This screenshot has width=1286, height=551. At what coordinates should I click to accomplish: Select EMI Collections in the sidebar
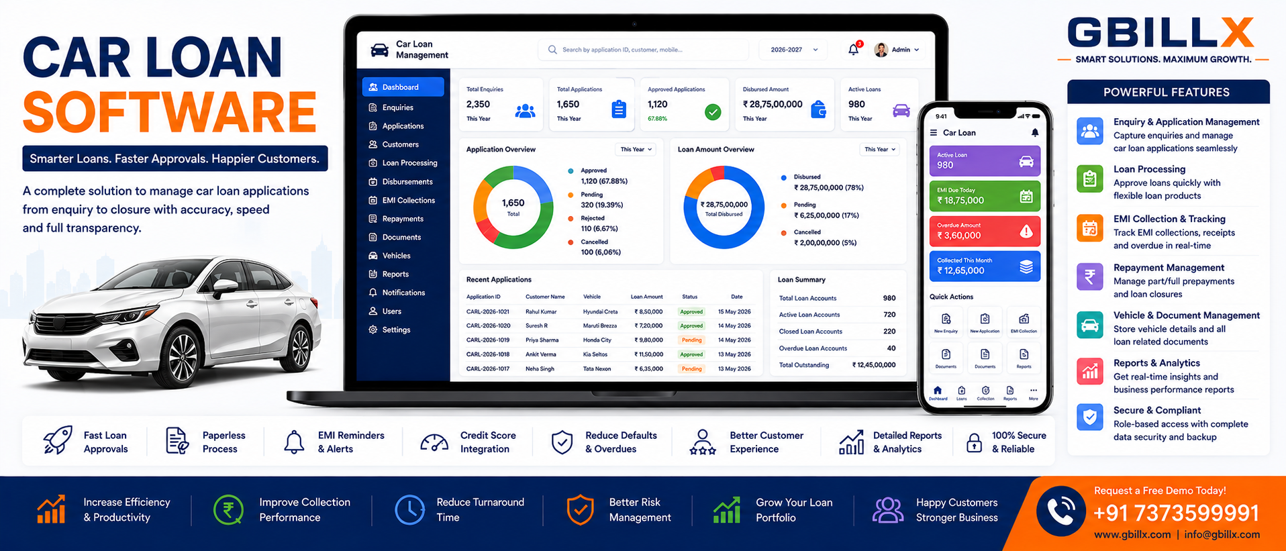tap(403, 200)
